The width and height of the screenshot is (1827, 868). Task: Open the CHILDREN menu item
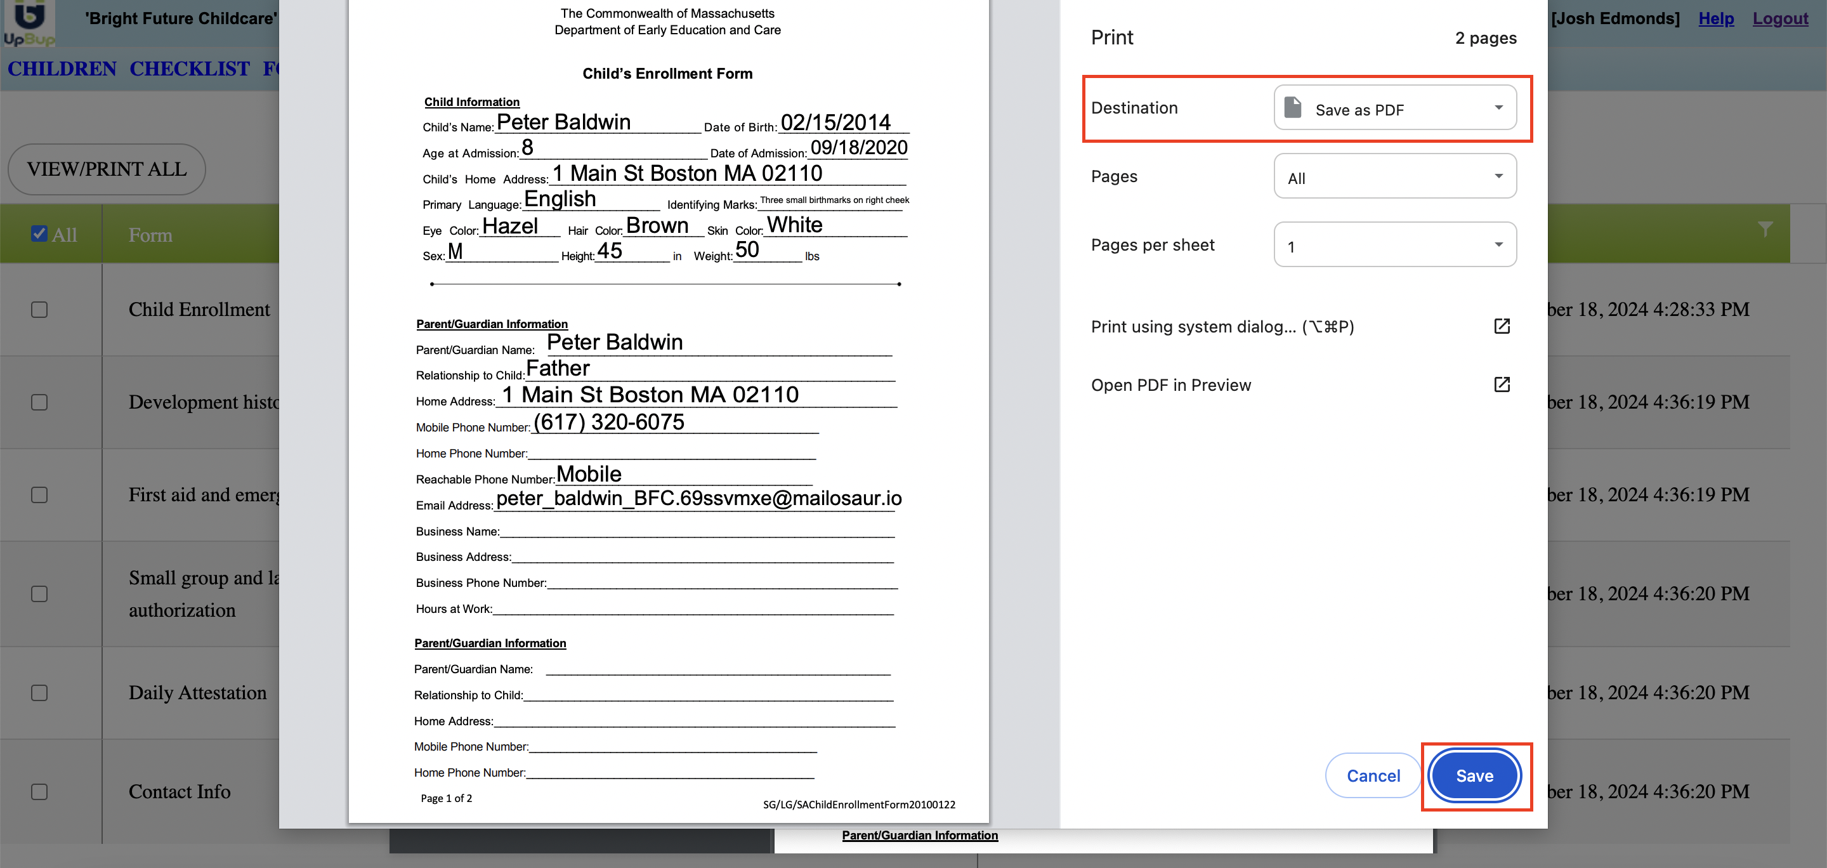pyautogui.click(x=62, y=69)
